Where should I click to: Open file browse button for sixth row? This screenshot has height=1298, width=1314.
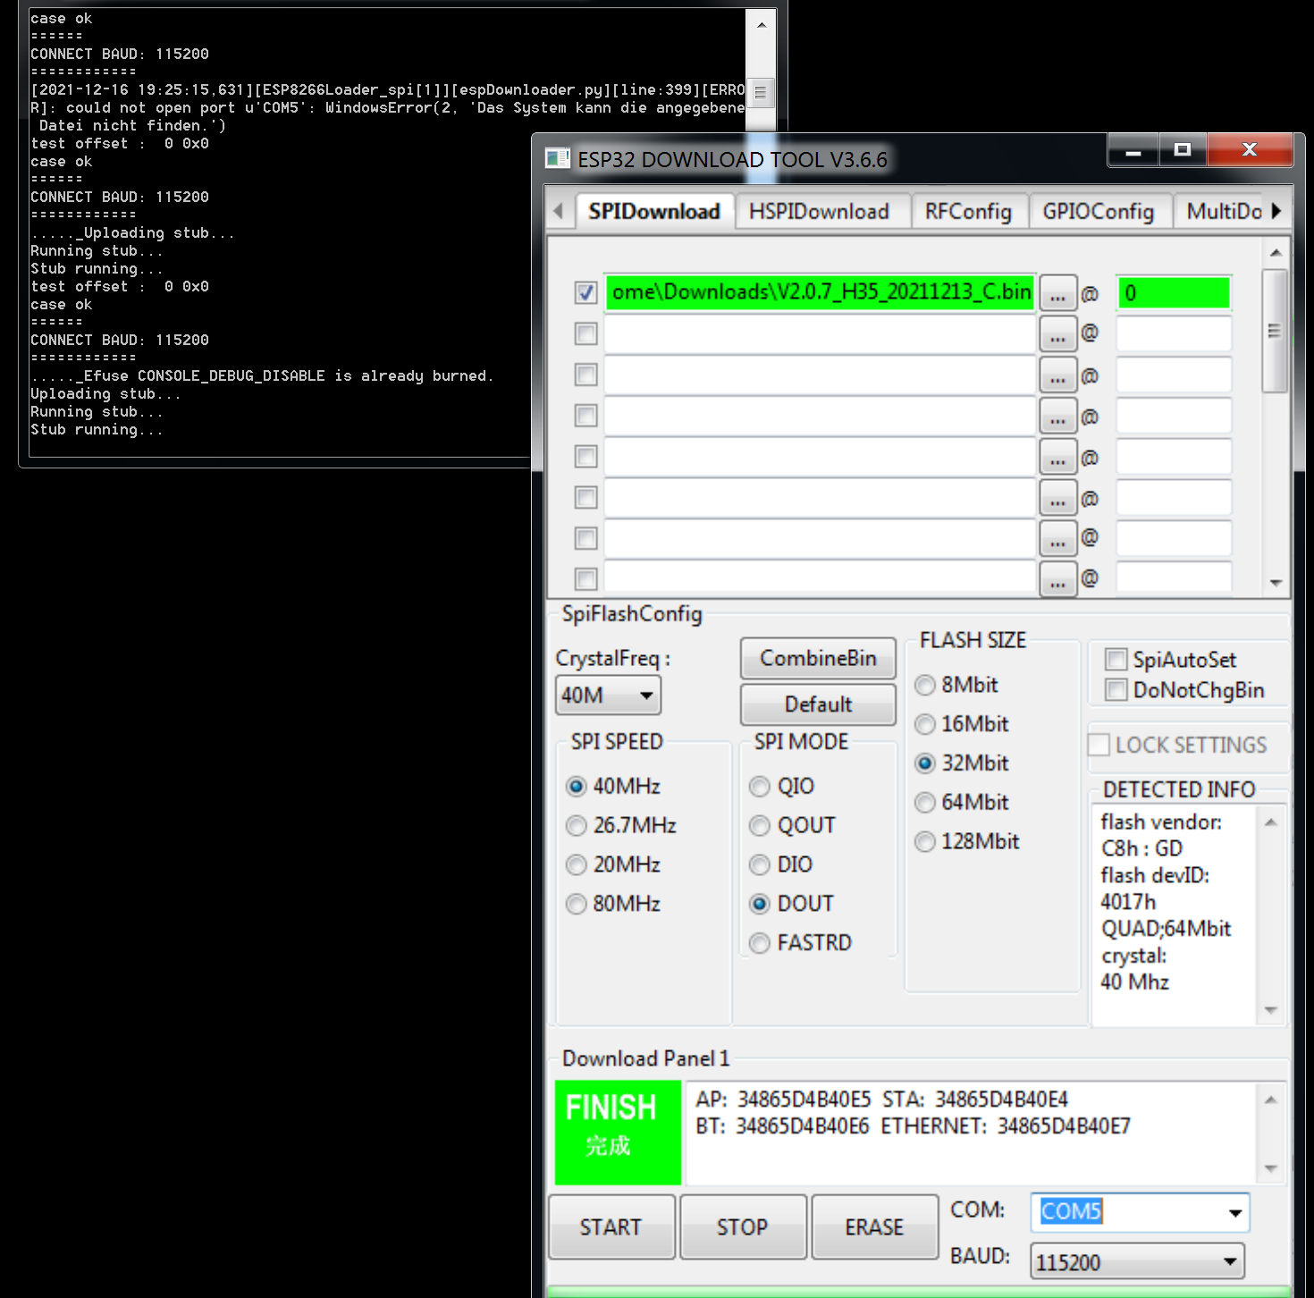coord(1058,498)
